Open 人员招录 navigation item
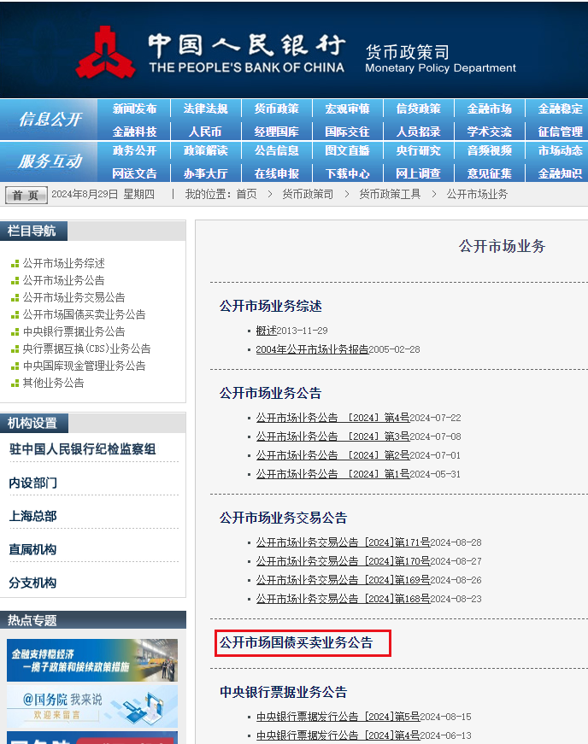 point(419,132)
